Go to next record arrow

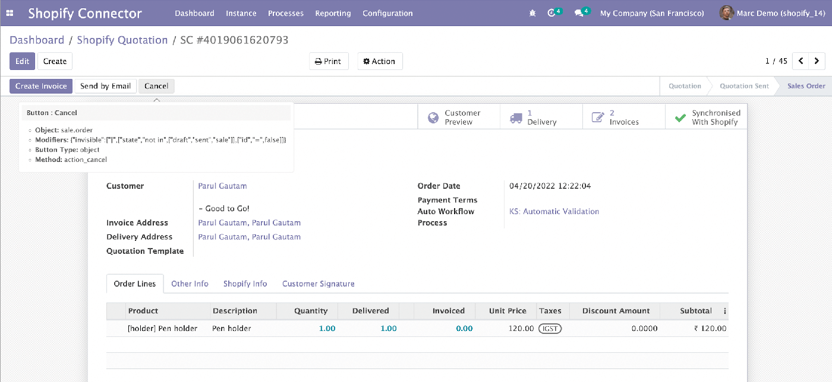pos(817,61)
